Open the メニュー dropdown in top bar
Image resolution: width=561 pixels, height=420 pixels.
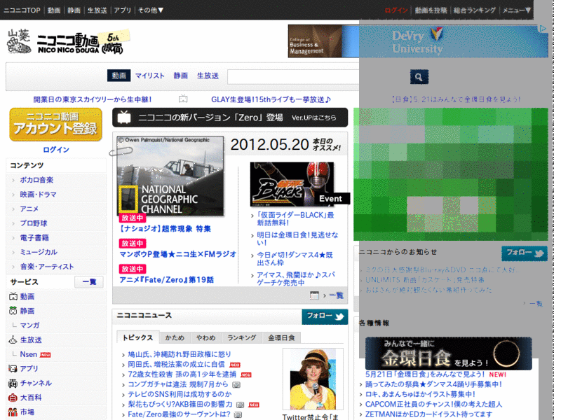click(x=517, y=10)
